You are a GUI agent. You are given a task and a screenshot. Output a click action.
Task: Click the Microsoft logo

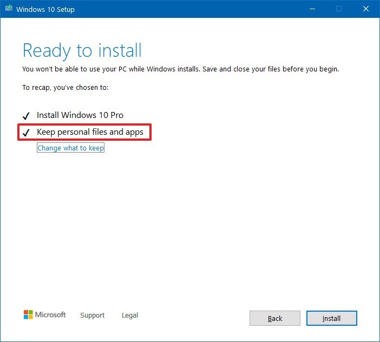point(44,314)
